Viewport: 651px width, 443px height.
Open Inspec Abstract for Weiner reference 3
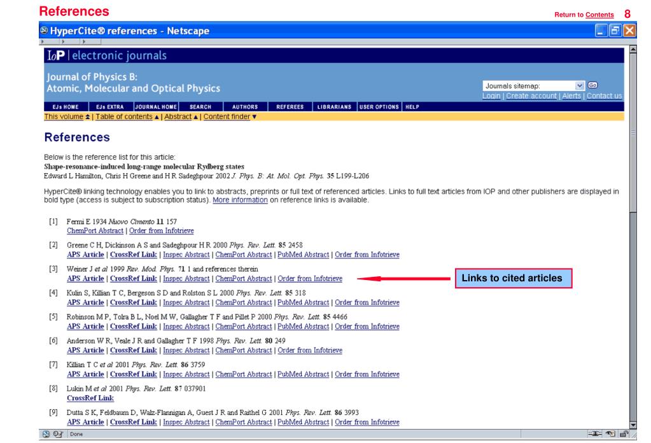point(186,279)
